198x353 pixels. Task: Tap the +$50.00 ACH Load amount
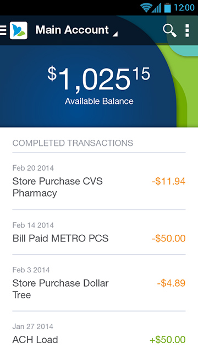[x=168, y=340]
